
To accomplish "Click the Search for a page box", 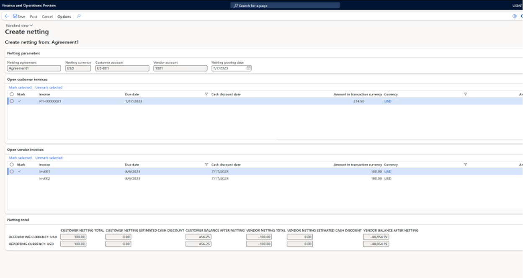I will pyautogui.click(x=285, y=5).
